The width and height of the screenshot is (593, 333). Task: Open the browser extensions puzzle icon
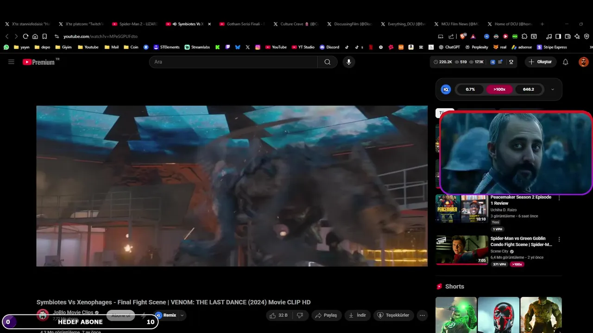(524, 36)
